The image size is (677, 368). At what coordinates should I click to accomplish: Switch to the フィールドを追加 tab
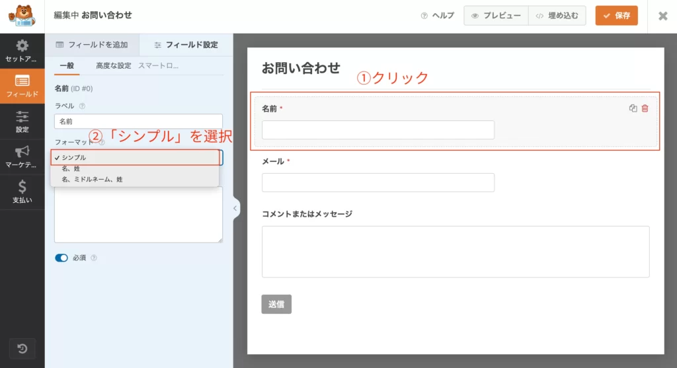[x=92, y=45]
